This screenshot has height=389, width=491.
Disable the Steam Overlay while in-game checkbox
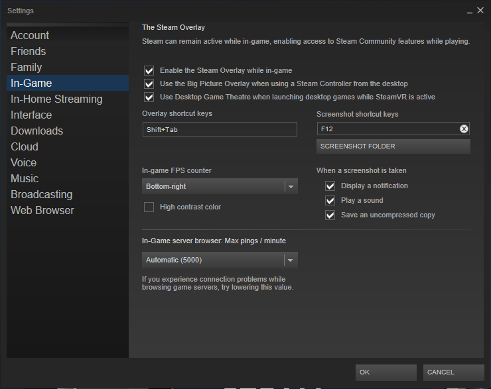149,71
